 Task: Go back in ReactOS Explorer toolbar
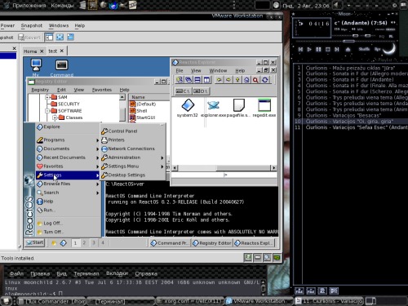(x=219, y=80)
